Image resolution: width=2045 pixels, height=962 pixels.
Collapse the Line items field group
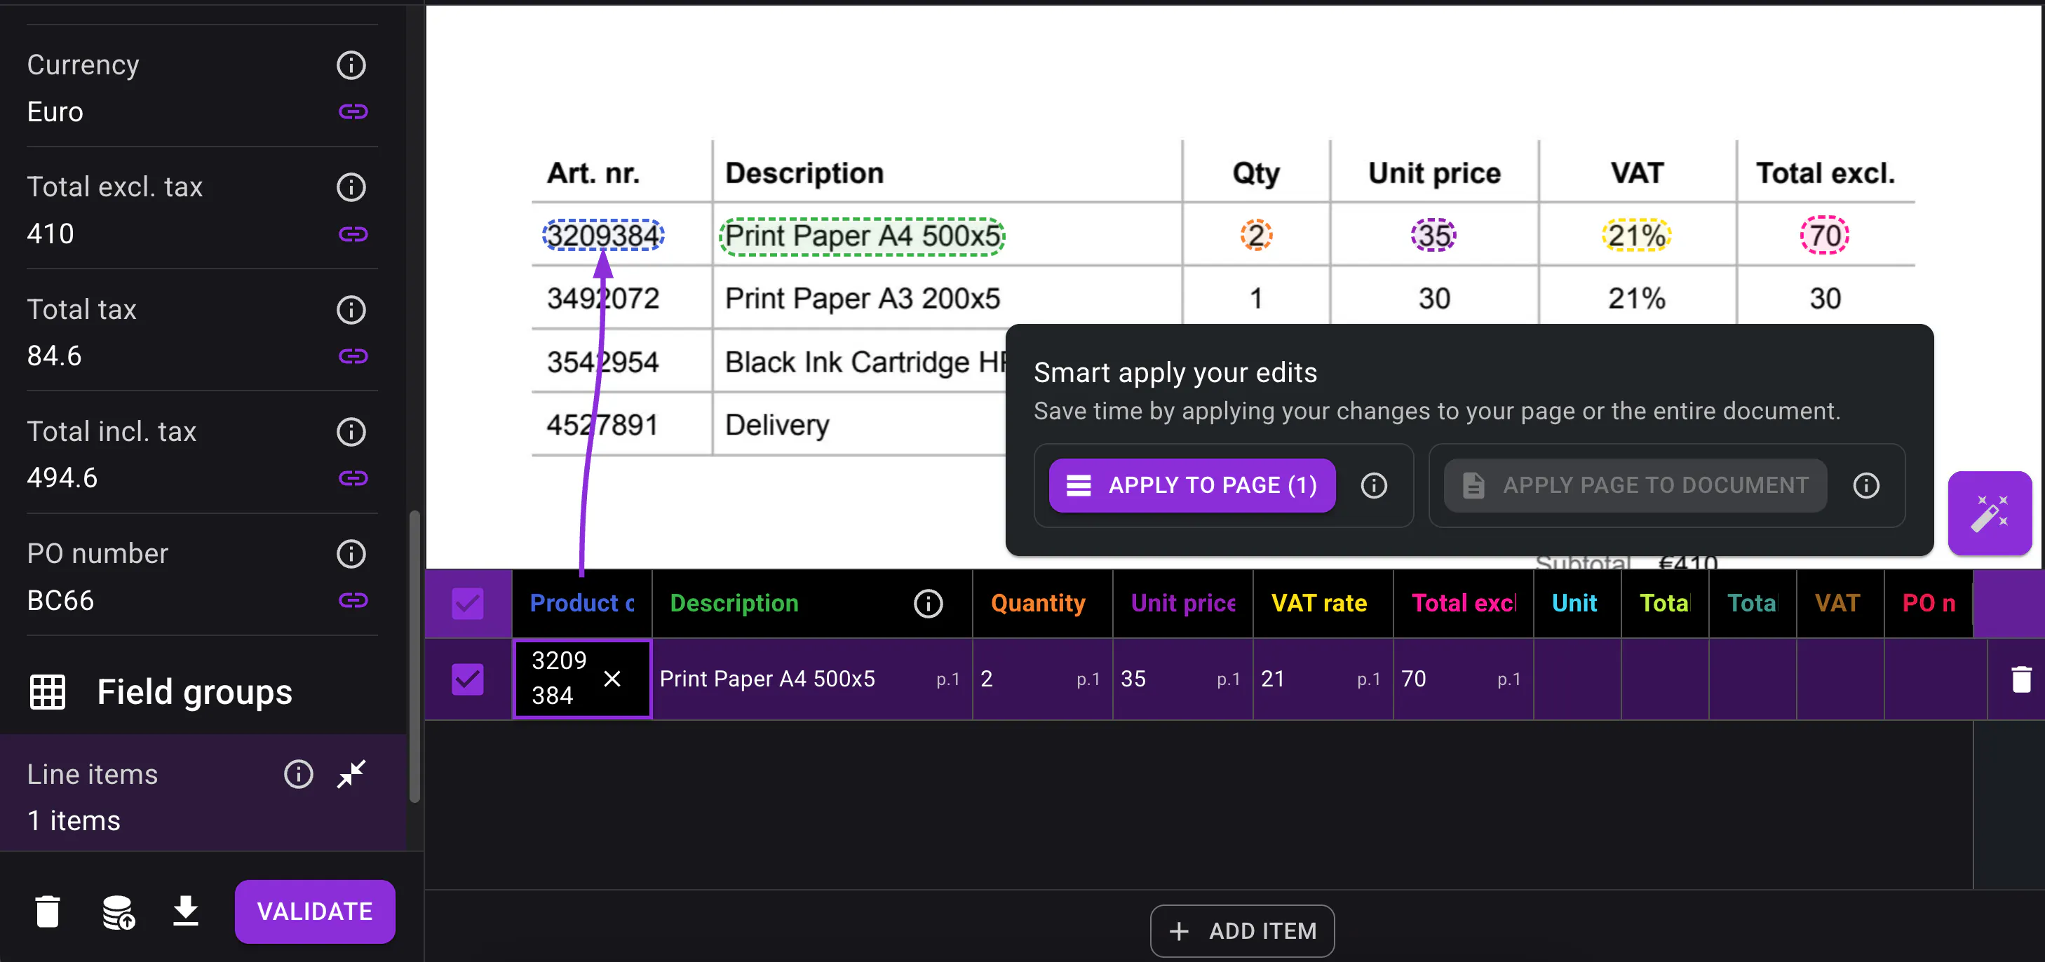[x=351, y=773]
